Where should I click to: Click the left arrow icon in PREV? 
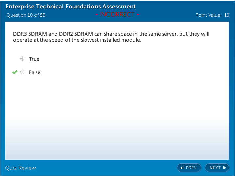point(182,168)
